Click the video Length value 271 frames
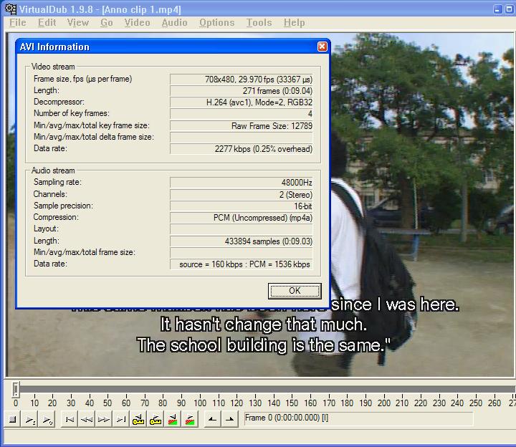The width and height of the screenshot is (516, 447). pyautogui.click(x=241, y=91)
